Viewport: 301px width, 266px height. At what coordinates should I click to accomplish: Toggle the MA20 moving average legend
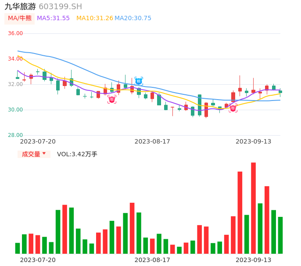pos(133,18)
